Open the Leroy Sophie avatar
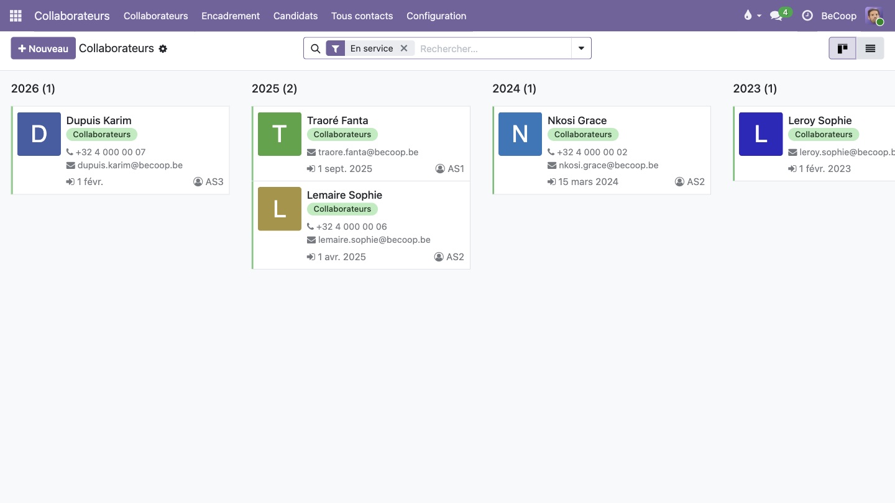Image resolution: width=895 pixels, height=503 pixels. pos(761,134)
